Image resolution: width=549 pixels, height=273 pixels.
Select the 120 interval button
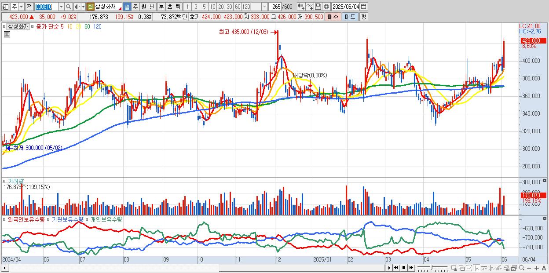tap(246, 7)
